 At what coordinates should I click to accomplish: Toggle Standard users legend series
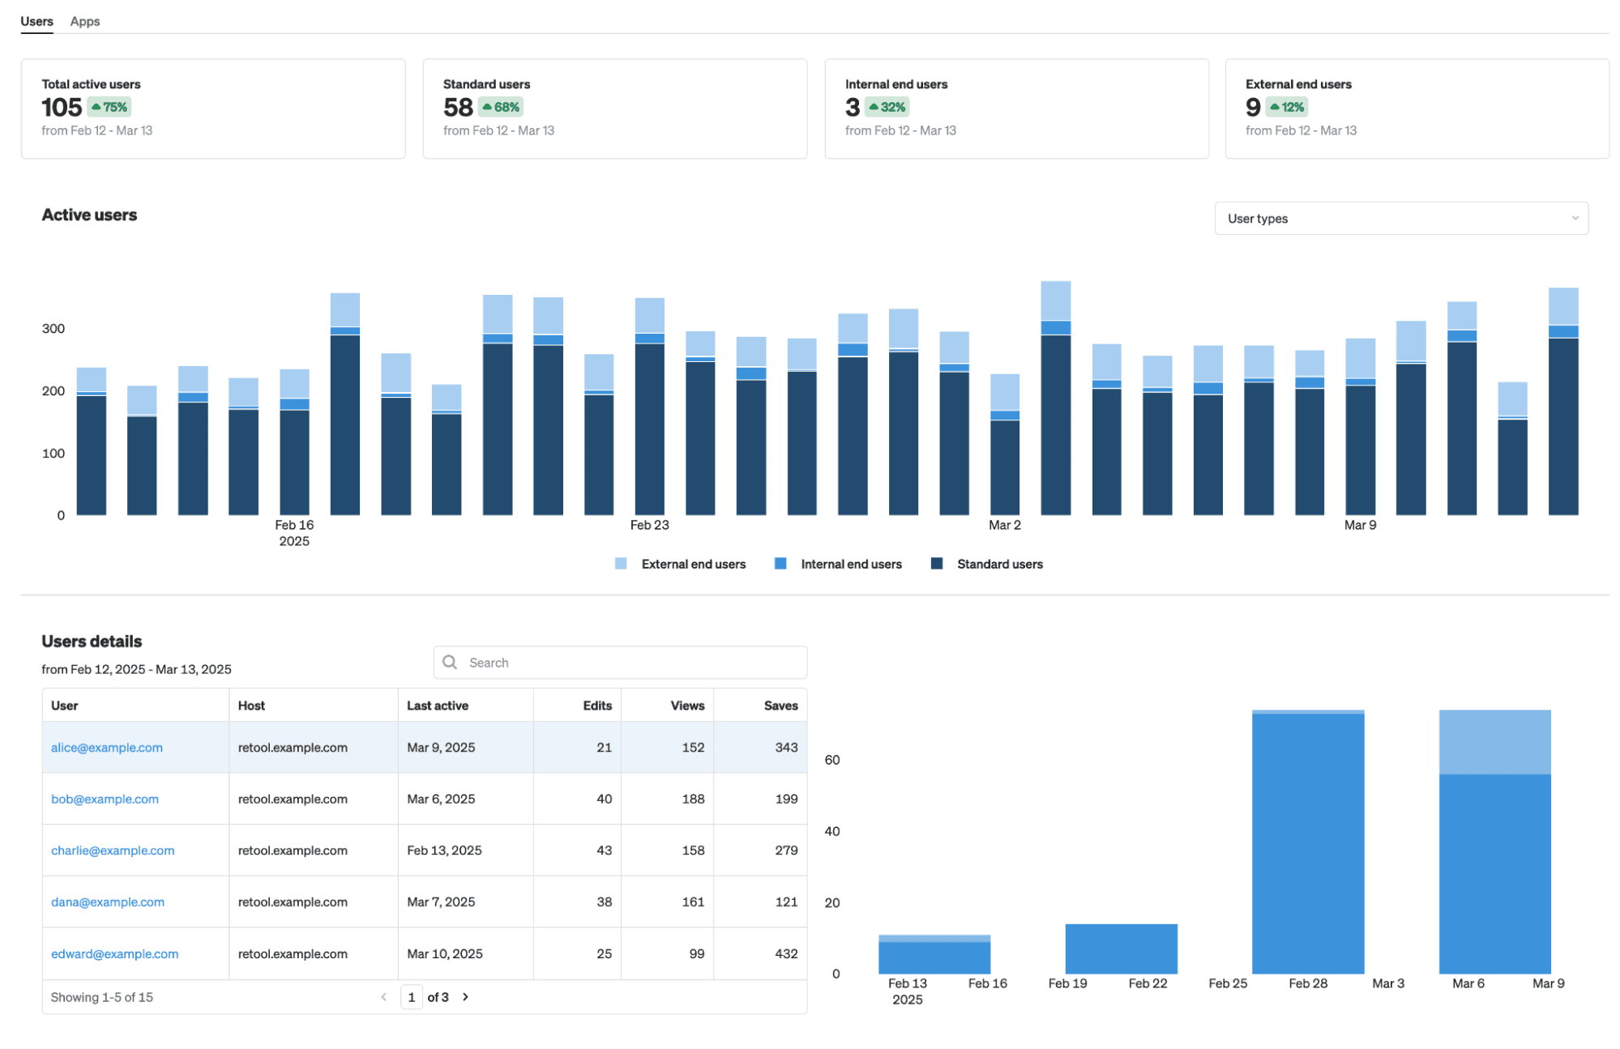(999, 564)
